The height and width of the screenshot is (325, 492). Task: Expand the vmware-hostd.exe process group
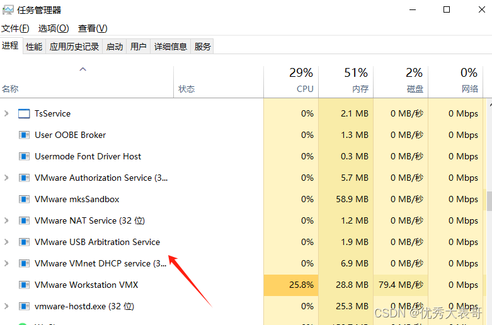tap(6, 306)
